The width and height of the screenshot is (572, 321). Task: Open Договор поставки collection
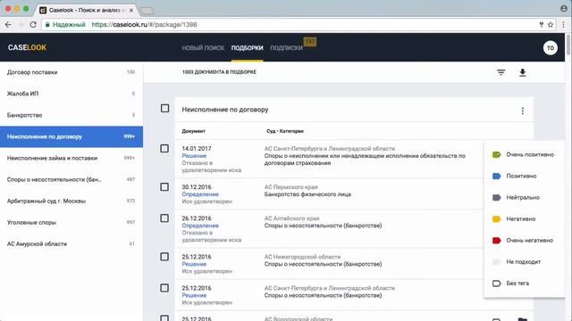(71, 72)
